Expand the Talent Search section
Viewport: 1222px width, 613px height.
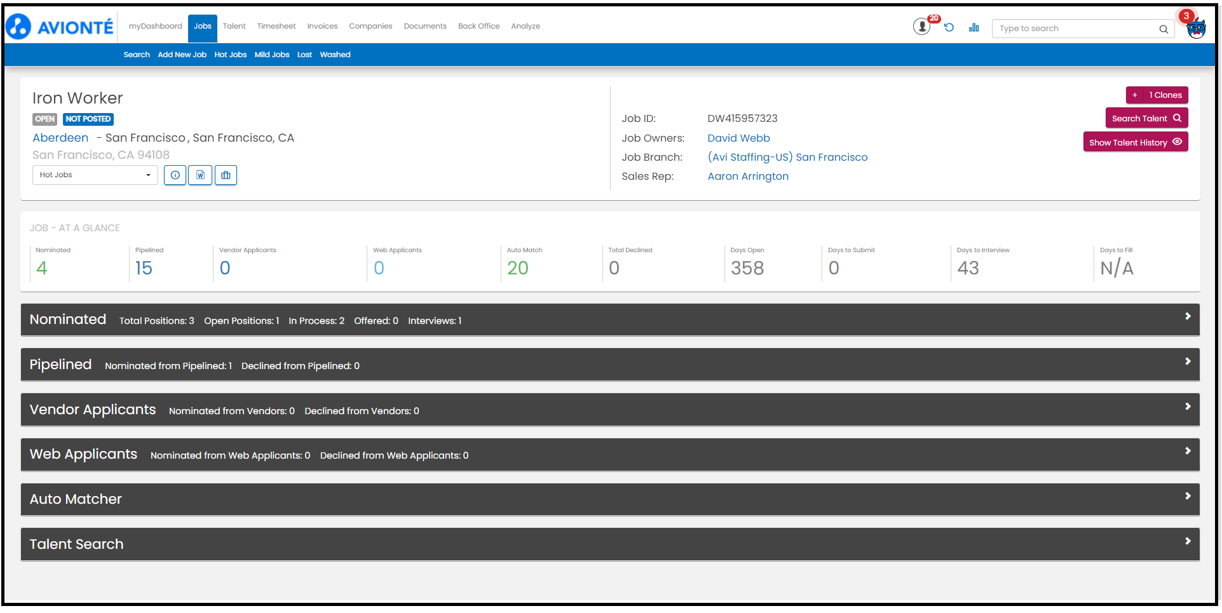click(x=610, y=544)
